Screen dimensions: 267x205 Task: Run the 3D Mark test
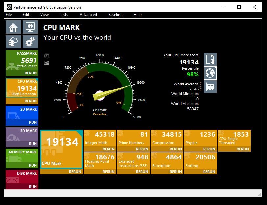pyautogui.click(x=22, y=144)
